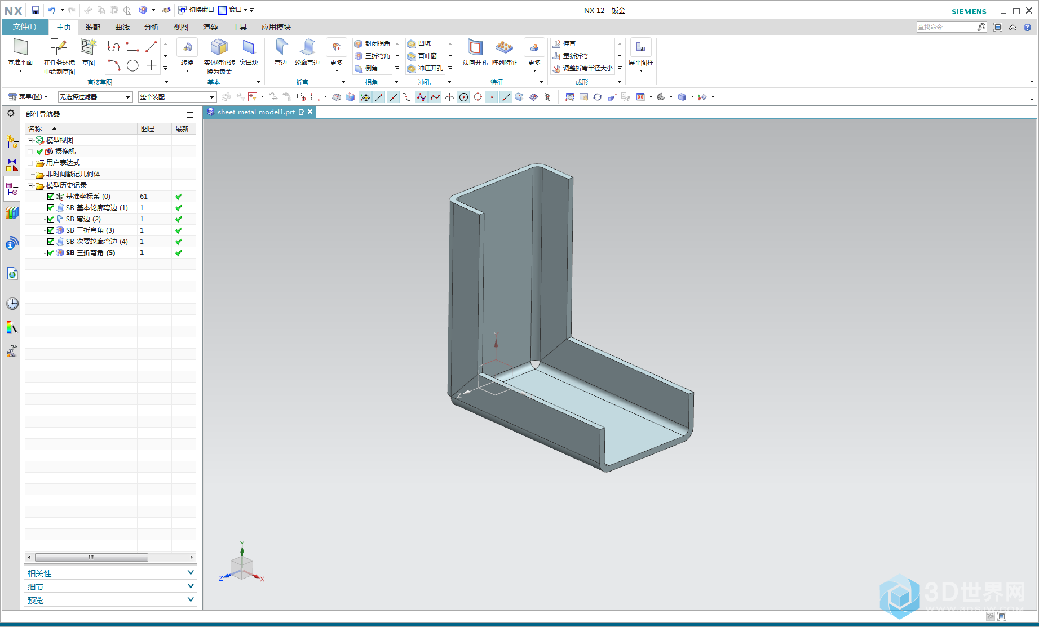
Task: Select the rectangle sketch tool
Action: (x=132, y=47)
